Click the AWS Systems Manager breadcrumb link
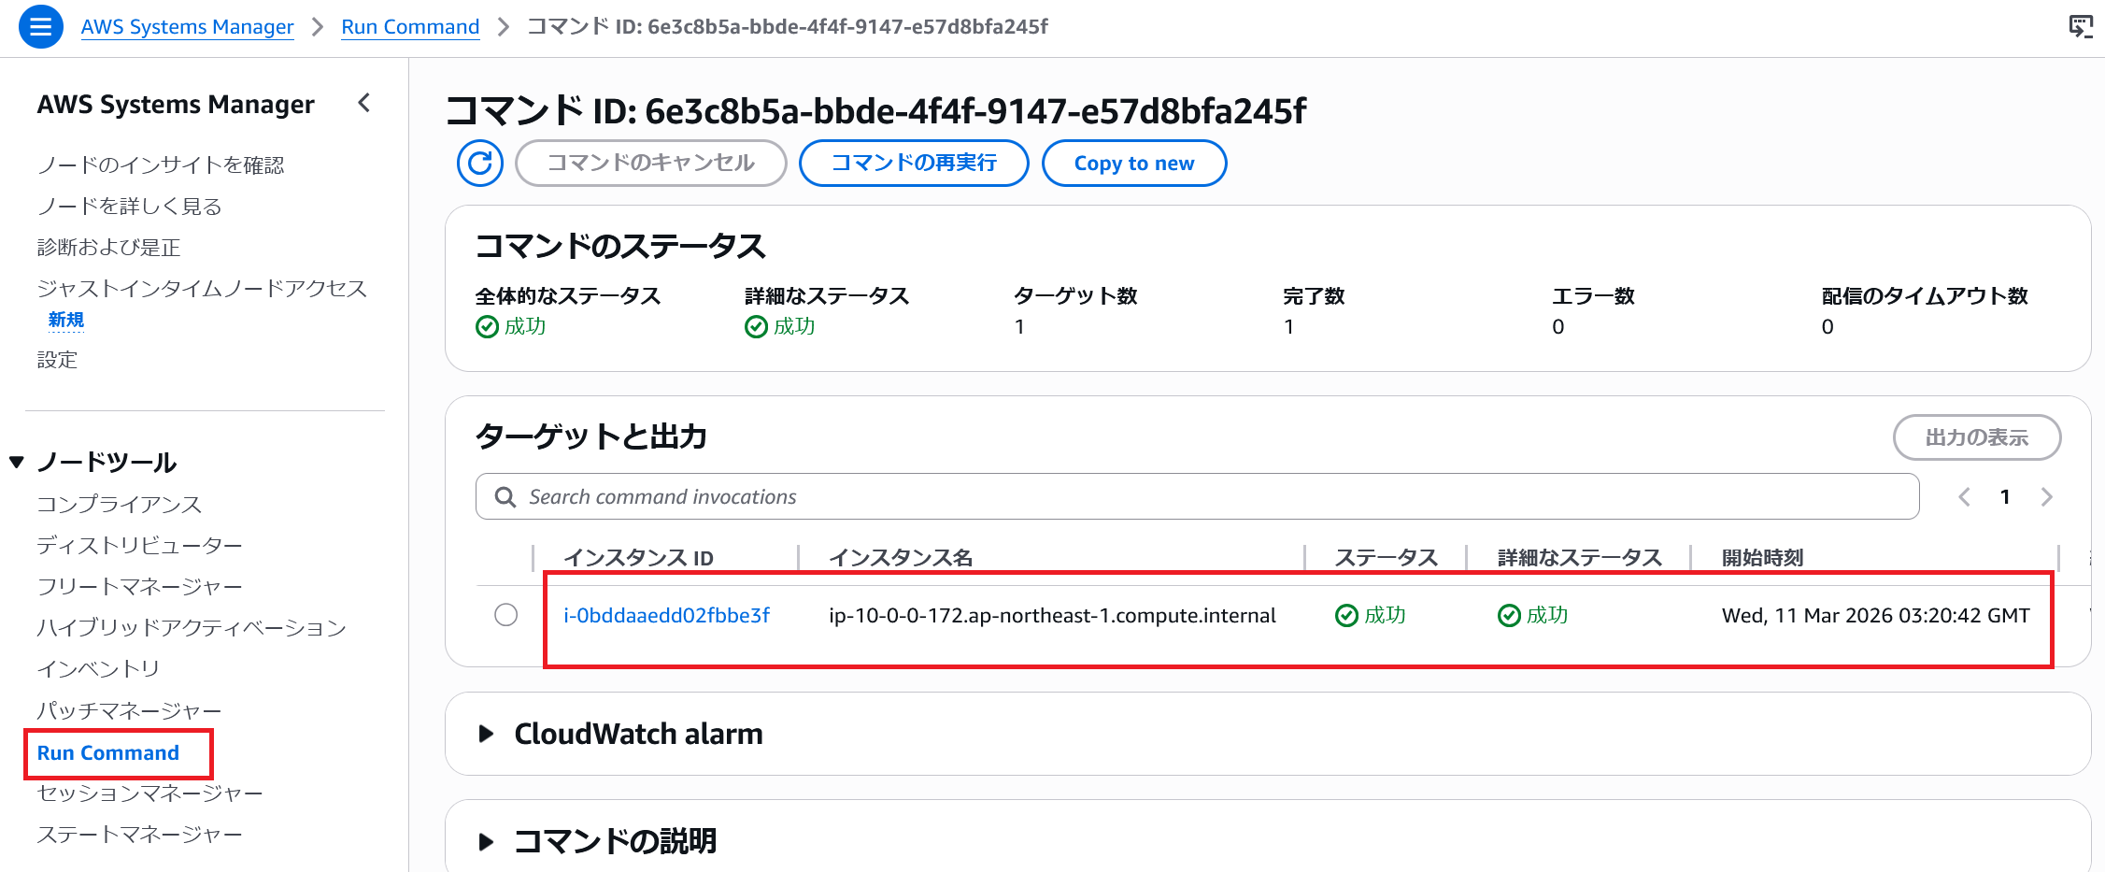The height and width of the screenshot is (872, 2105). tap(187, 27)
